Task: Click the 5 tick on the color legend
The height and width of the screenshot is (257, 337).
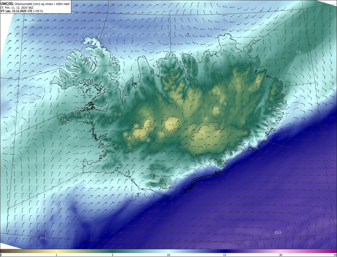Action: click(112, 255)
